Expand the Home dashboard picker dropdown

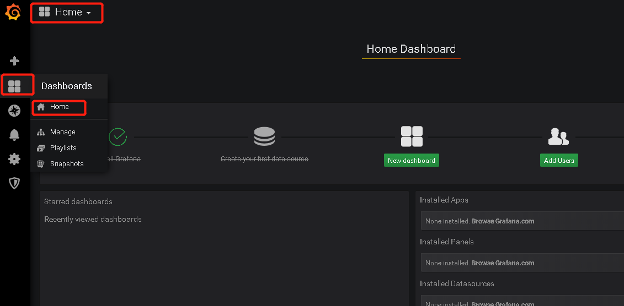tap(65, 12)
